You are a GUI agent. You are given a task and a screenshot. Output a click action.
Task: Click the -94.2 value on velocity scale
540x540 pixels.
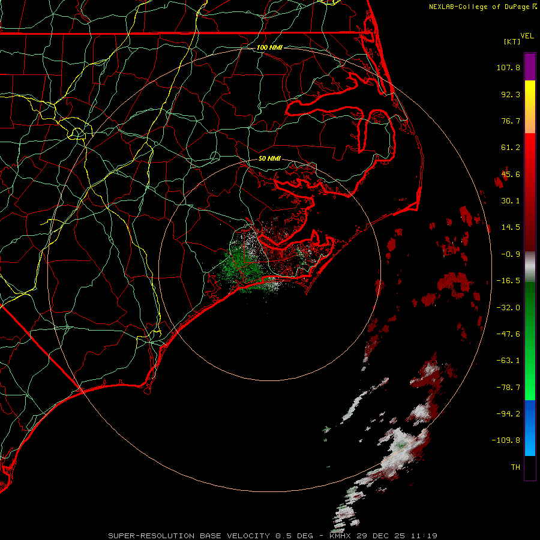[x=508, y=413]
